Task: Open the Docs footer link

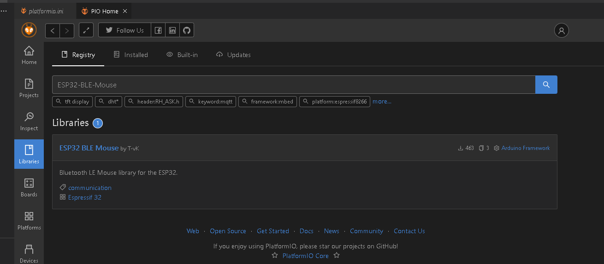Action: tap(307, 231)
